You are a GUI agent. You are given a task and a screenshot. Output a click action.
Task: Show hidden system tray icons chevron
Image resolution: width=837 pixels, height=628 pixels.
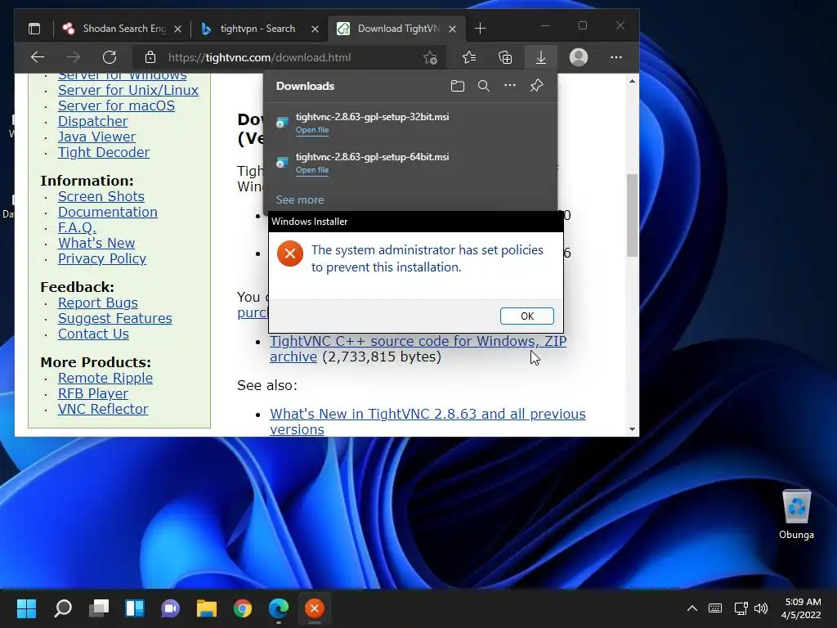[x=692, y=608]
